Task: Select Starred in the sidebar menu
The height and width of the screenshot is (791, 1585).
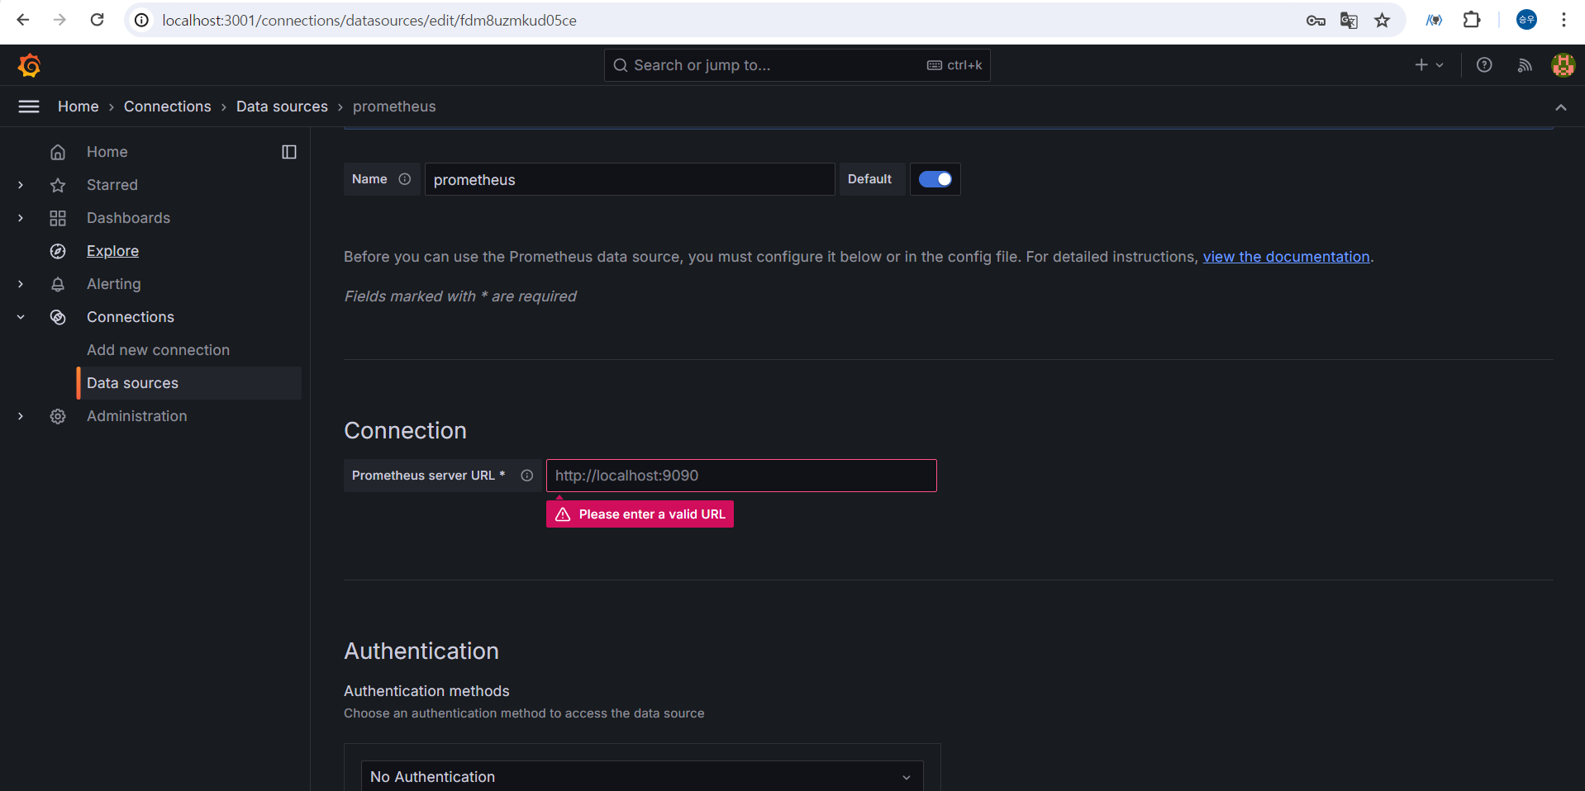Action: pos(112,185)
